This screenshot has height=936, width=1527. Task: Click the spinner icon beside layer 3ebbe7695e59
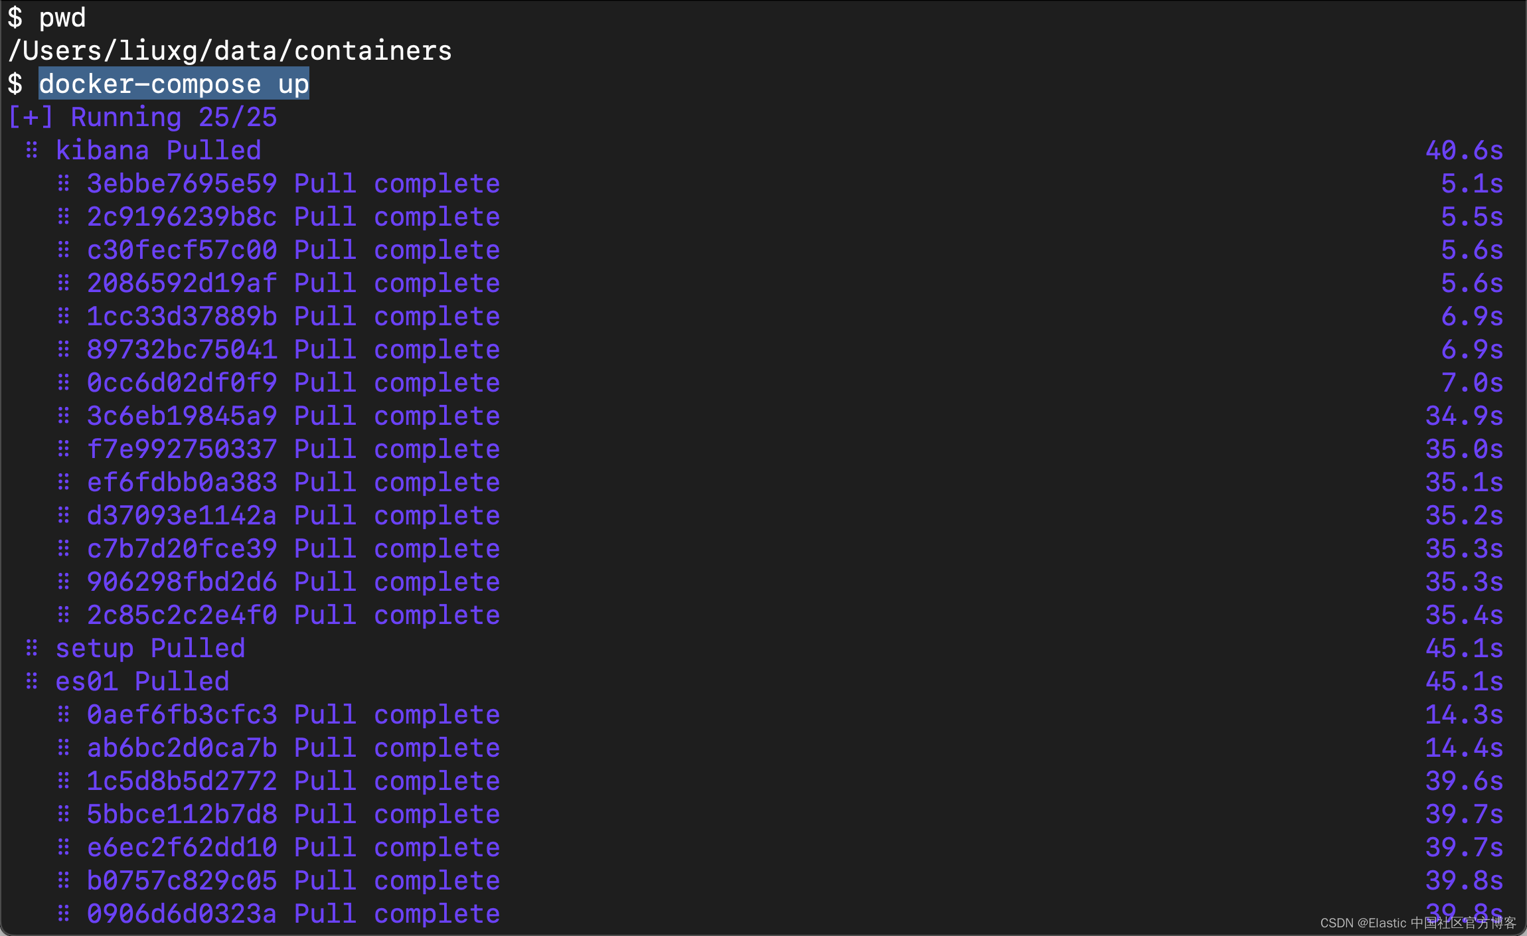tap(64, 184)
